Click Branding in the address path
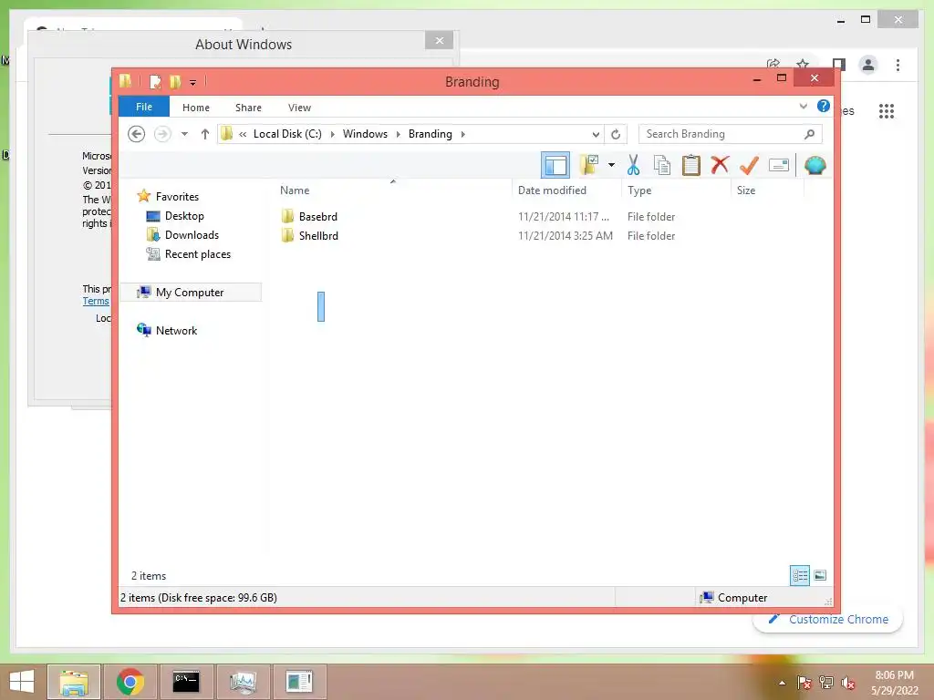 [431, 134]
